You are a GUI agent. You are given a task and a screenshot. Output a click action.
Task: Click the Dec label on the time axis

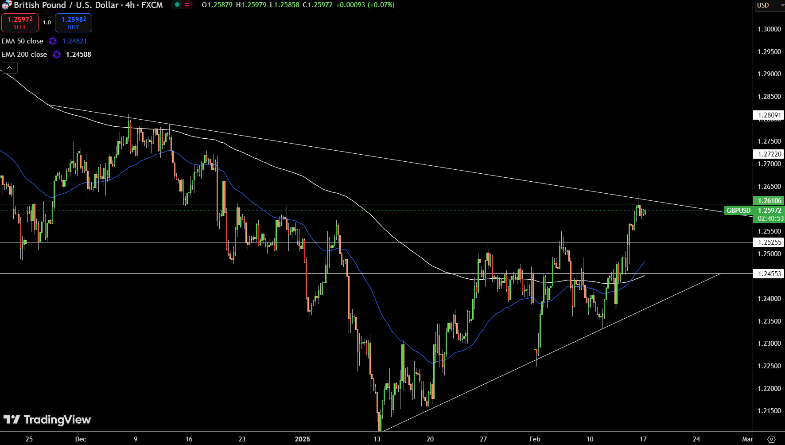(x=81, y=439)
